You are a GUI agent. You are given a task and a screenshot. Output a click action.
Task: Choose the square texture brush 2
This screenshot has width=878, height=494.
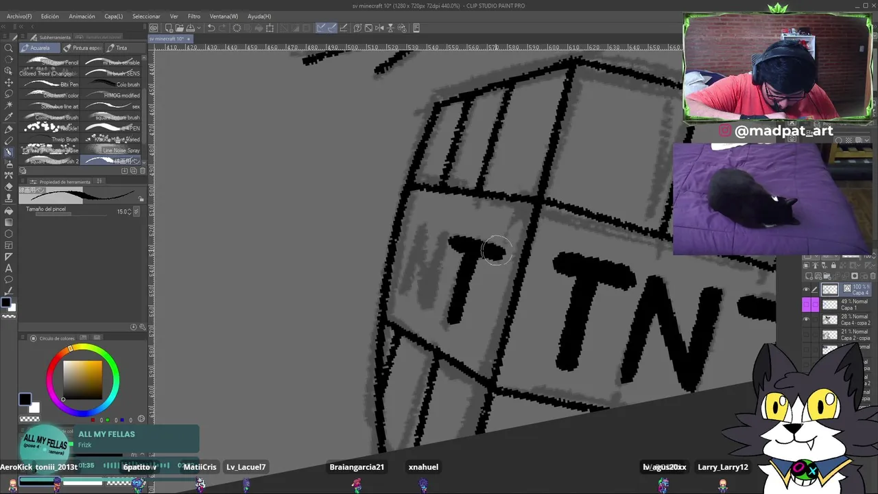pyautogui.click(x=51, y=161)
